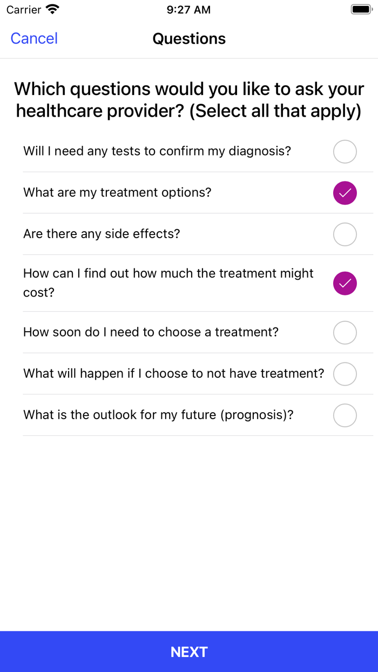Tap the treatment cost question text
This screenshot has width=378, height=672.
coord(167,283)
